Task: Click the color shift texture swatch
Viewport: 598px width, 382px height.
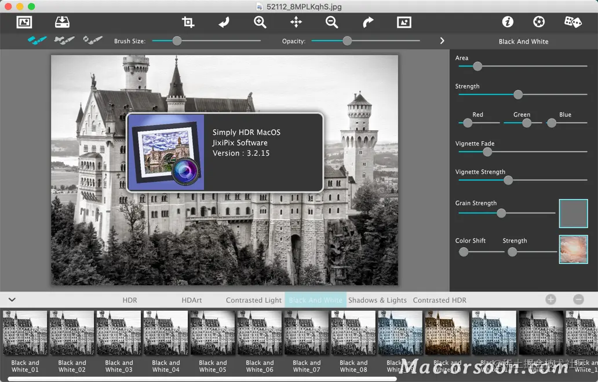Action: click(573, 249)
